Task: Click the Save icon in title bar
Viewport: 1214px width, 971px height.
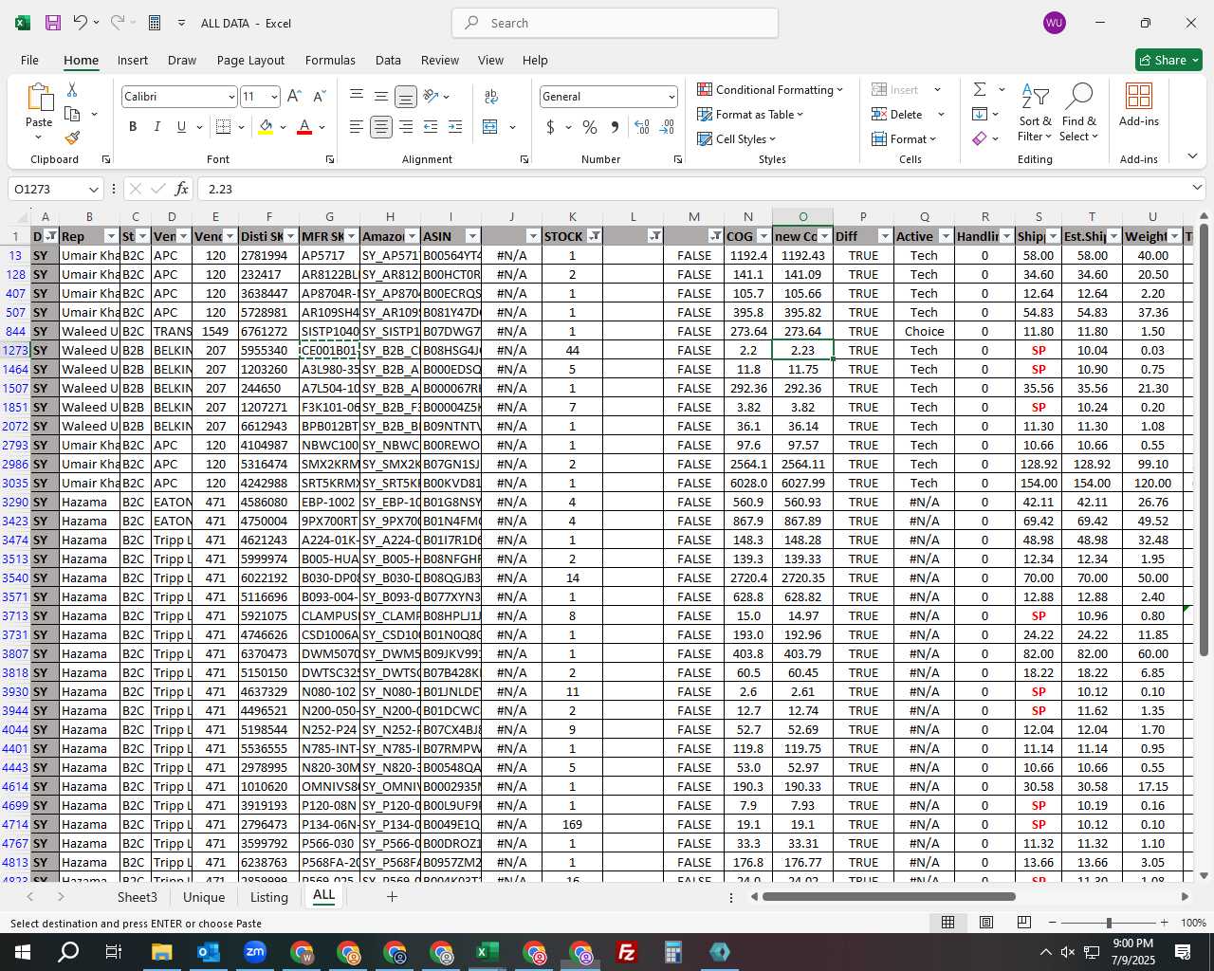Action: [53, 23]
